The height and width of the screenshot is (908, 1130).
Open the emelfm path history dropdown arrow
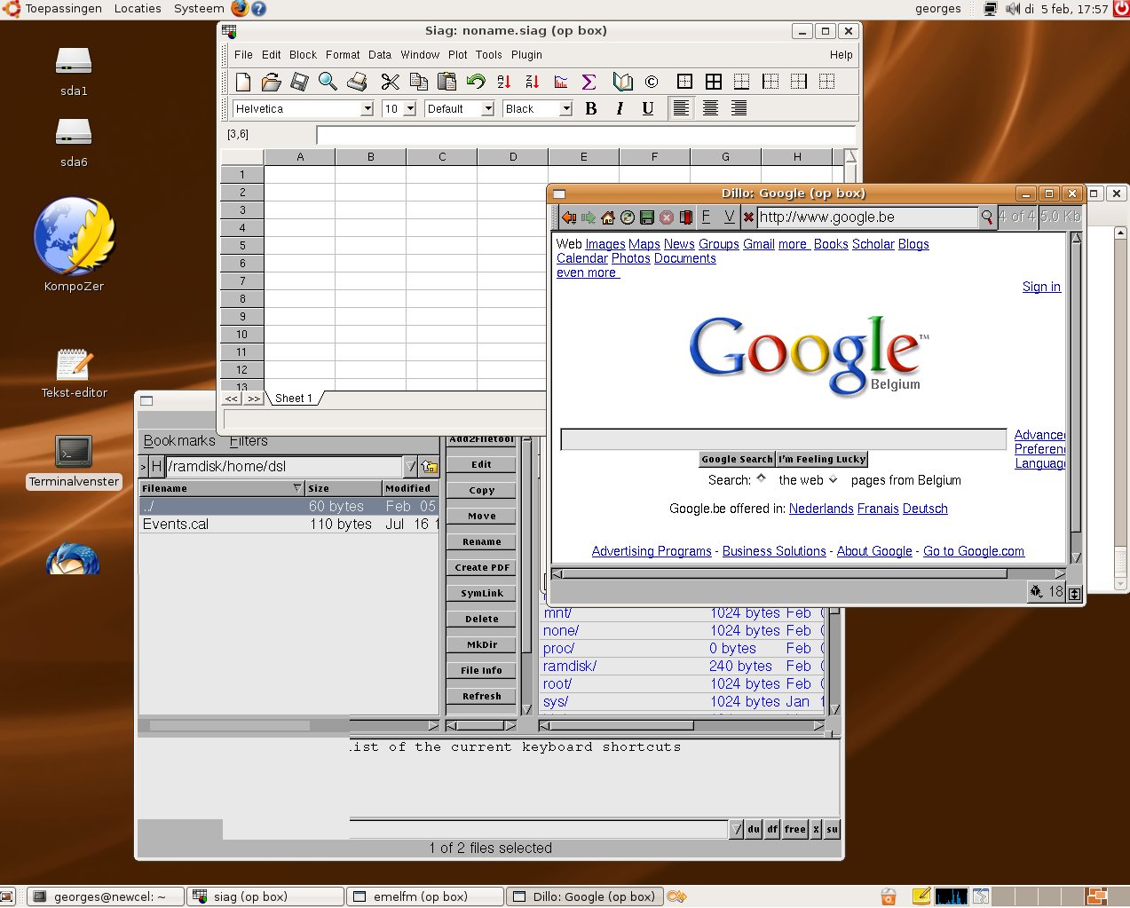coord(410,466)
